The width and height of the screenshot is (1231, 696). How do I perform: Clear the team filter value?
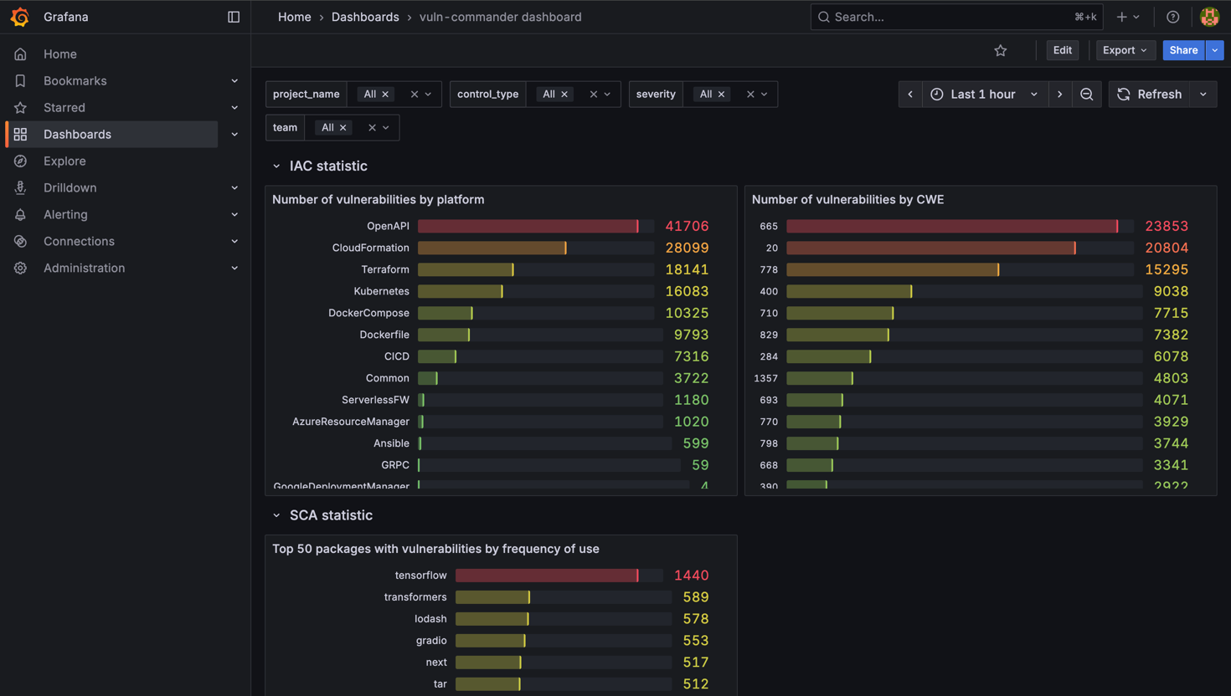pyautogui.click(x=372, y=128)
